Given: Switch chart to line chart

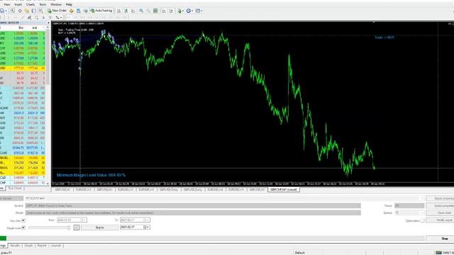Looking at the screenshot, I should [x=133, y=11].
